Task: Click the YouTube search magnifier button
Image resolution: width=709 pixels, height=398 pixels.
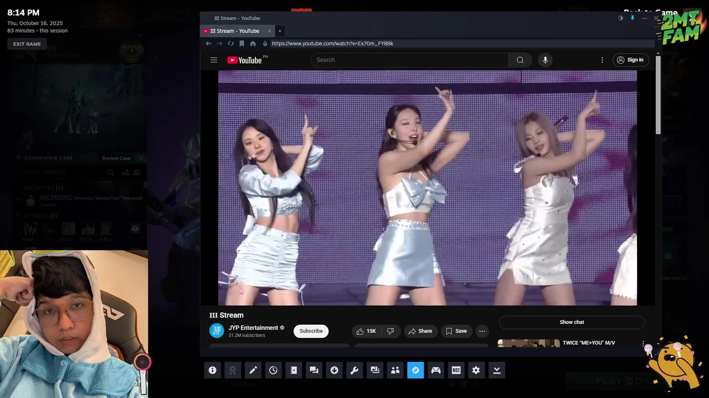Action: click(520, 60)
